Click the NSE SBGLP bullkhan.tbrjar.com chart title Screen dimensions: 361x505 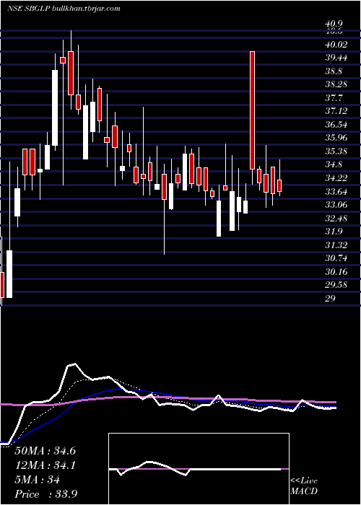64,9
